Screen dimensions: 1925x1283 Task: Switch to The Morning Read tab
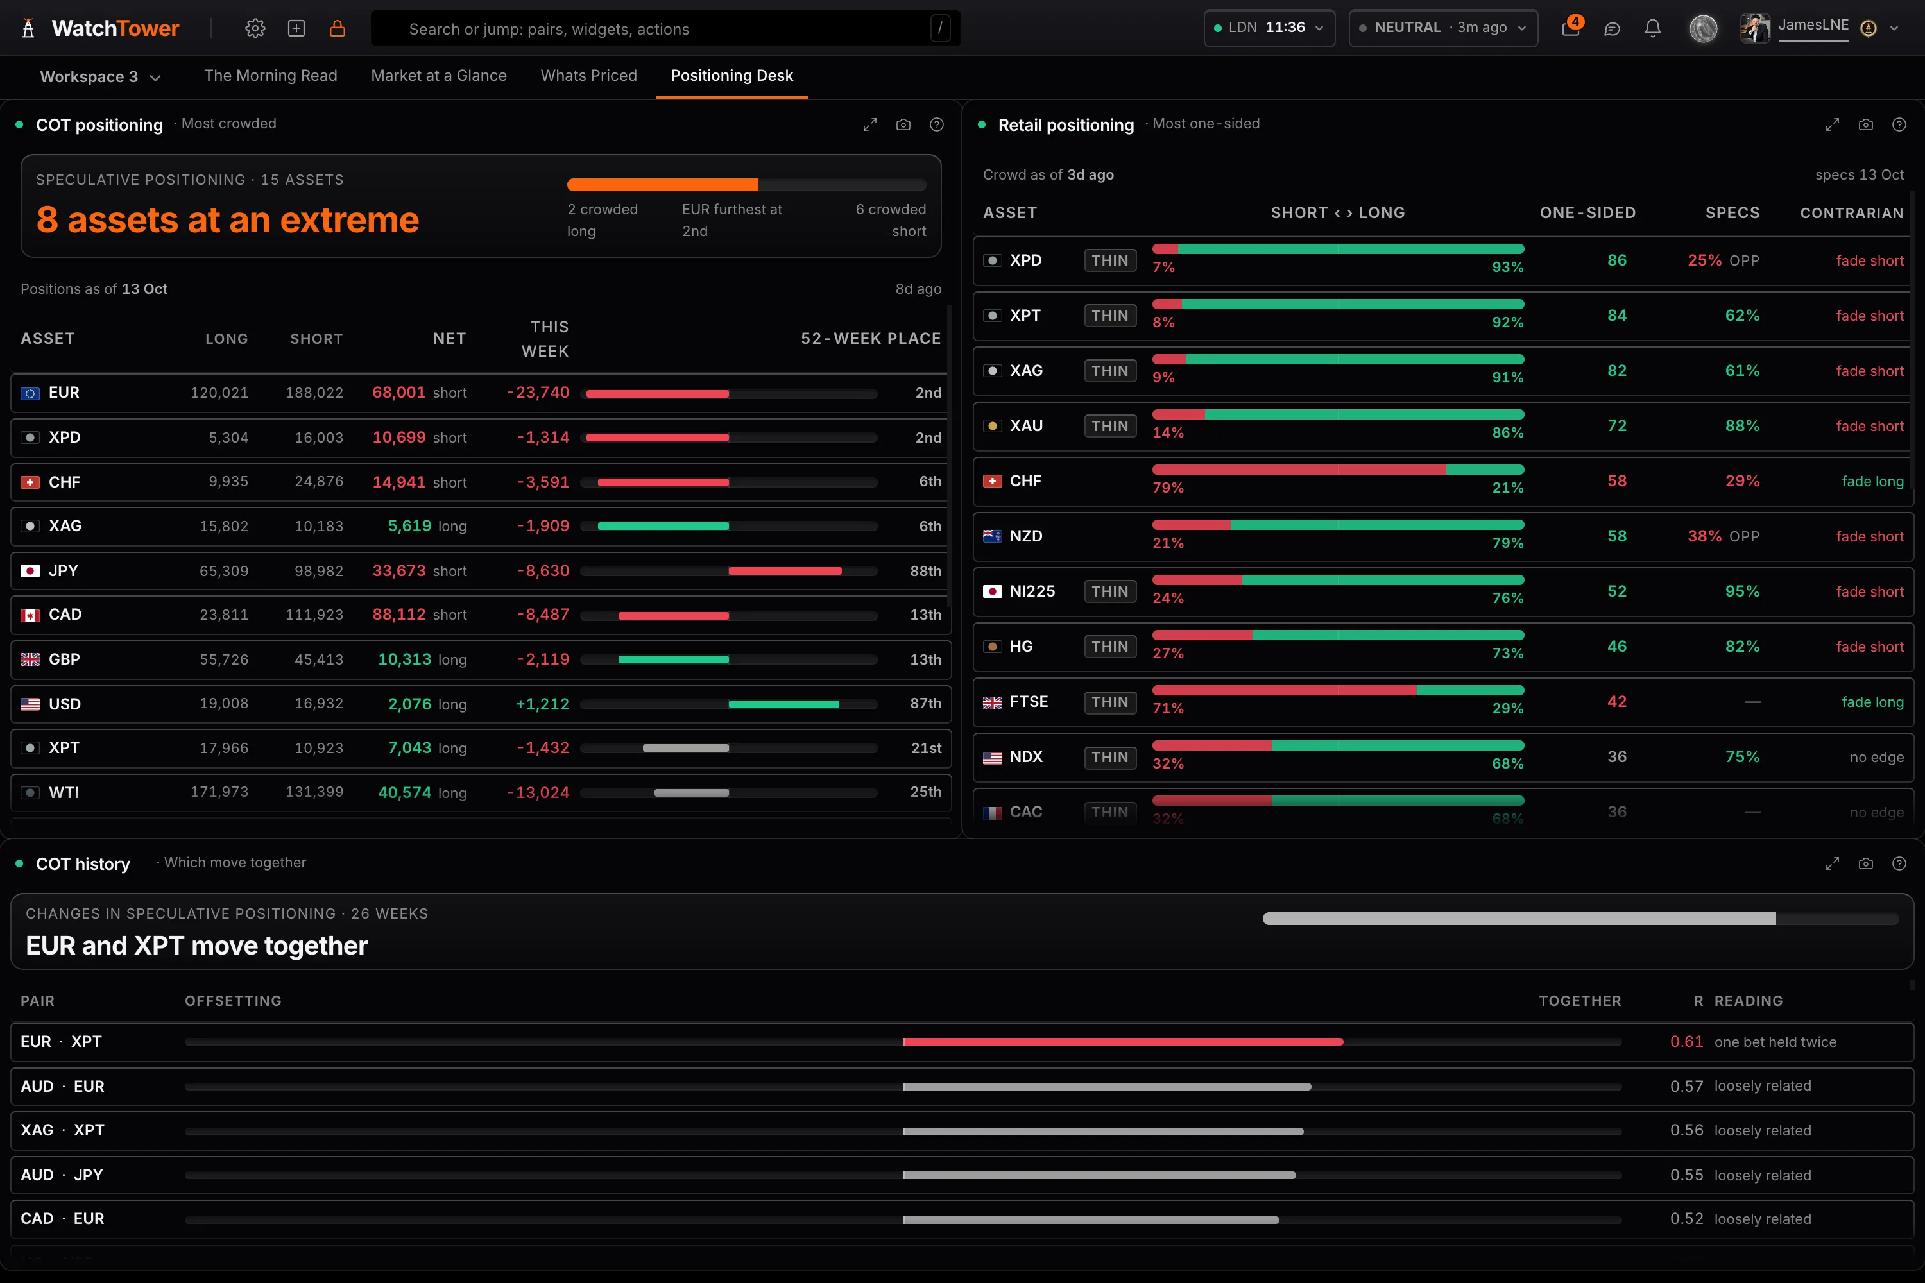pos(270,75)
